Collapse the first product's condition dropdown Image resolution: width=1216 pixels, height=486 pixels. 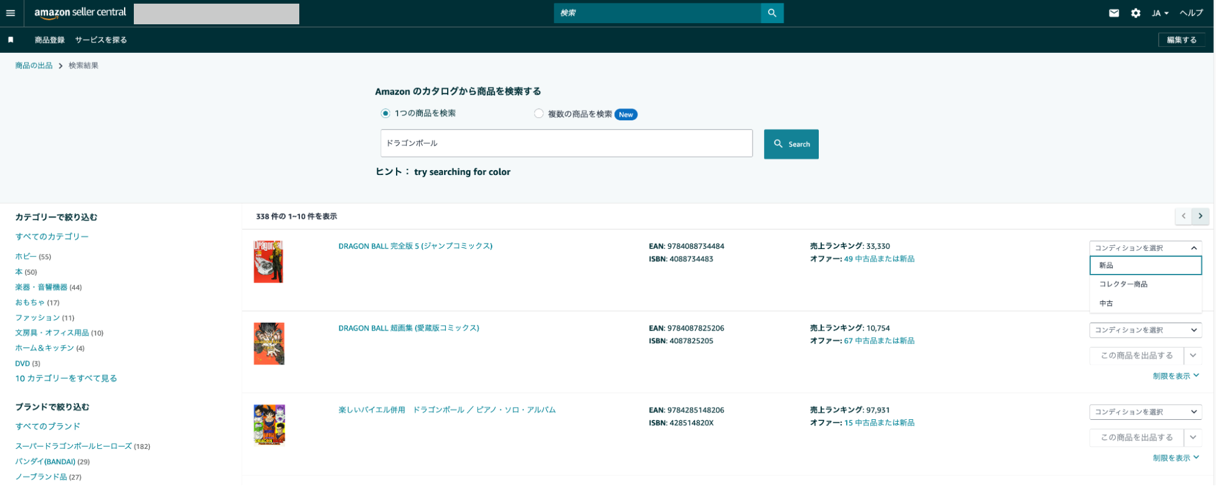pyautogui.click(x=1145, y=248)
